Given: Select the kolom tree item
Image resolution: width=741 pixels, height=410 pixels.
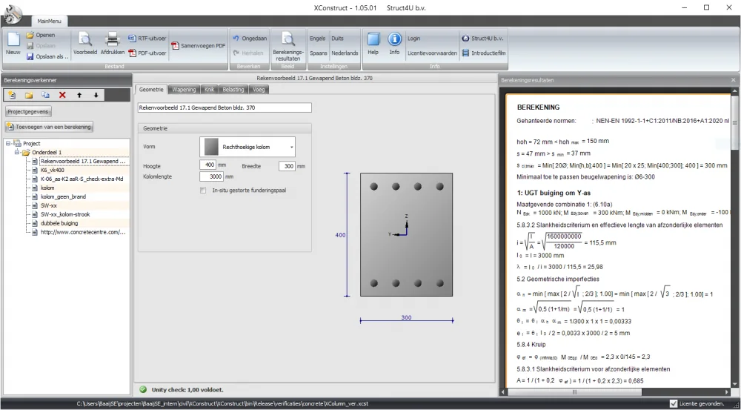Looking at the screenshot, I should point(47,188).
